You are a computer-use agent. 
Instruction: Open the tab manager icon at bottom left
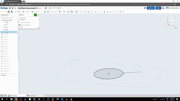[x=2, y=96]
